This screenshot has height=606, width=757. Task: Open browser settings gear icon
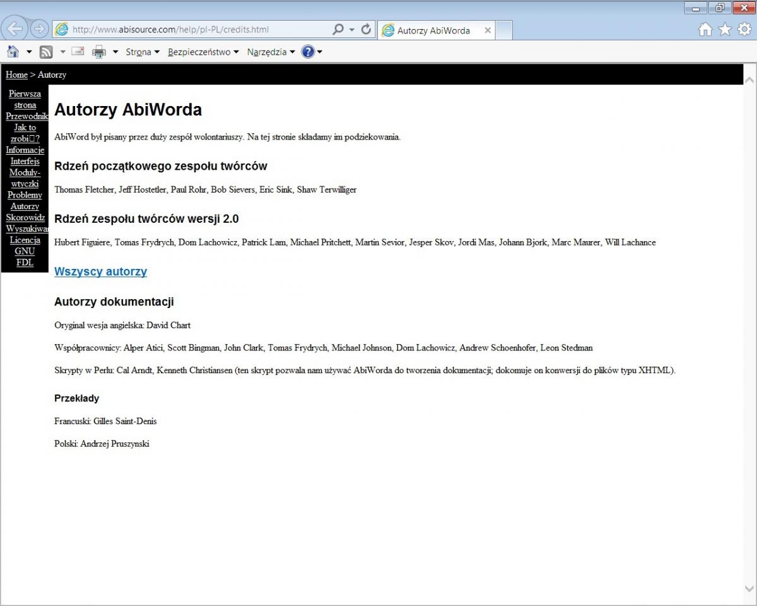(745, 30)
